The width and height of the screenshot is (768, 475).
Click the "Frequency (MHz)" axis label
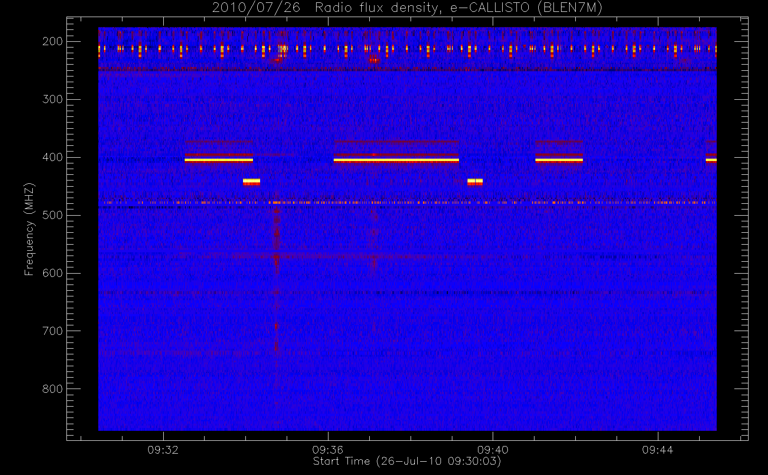click(x=29, y=229)
